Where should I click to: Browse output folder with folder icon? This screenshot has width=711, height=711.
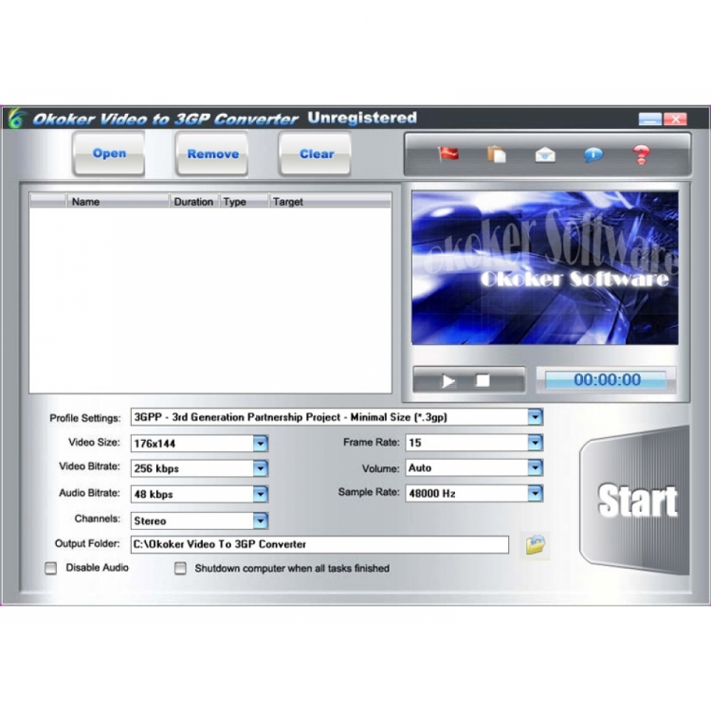coord(536,544)
